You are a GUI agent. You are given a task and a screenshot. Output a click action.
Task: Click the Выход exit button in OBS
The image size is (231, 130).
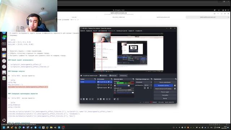point(165,99)
